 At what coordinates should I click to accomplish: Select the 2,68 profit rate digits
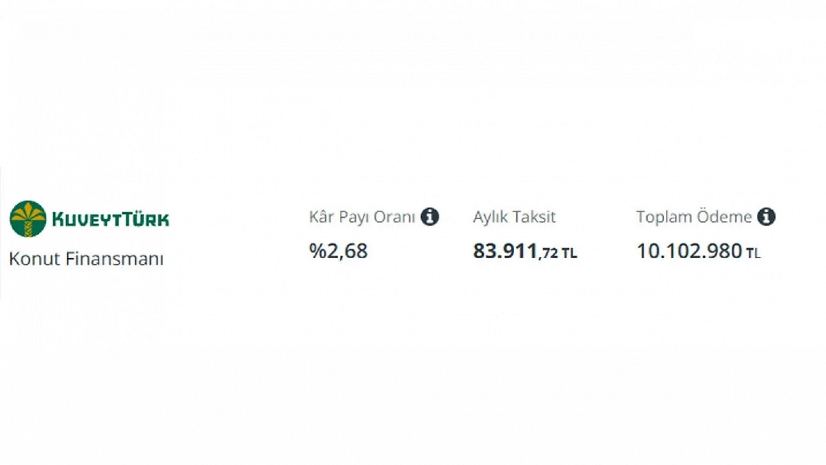pyautogui.click(x=347, y=251)
